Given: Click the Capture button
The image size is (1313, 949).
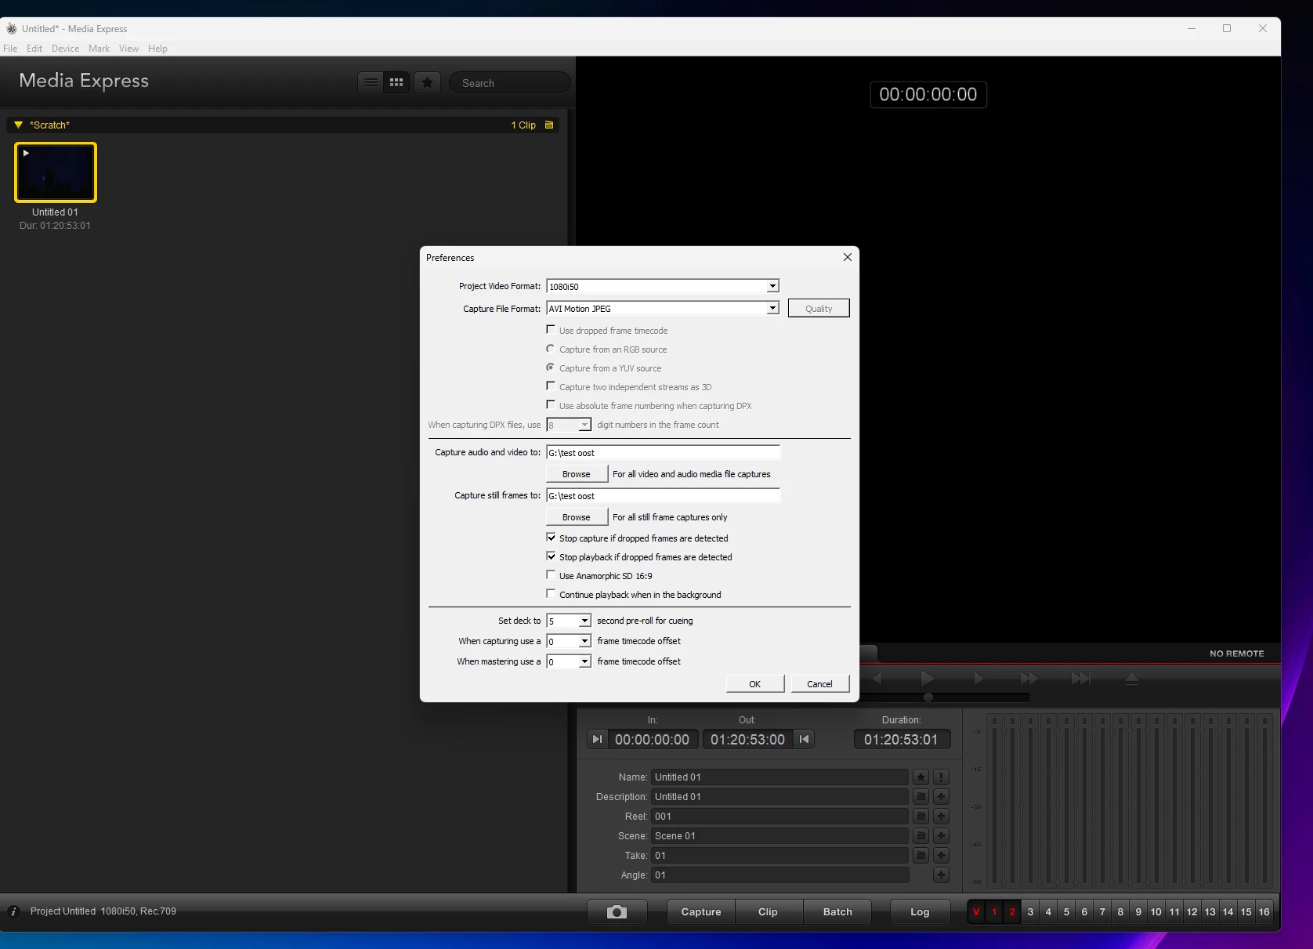Looking at the screenshot, I should 701,912.
